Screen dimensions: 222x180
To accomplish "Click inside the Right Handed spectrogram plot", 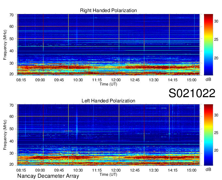I will [x=108, y=45].
